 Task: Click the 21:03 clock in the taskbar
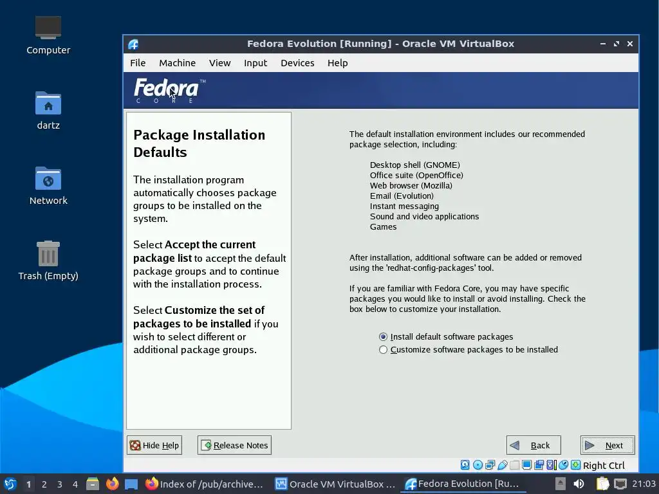click(644, 484)
